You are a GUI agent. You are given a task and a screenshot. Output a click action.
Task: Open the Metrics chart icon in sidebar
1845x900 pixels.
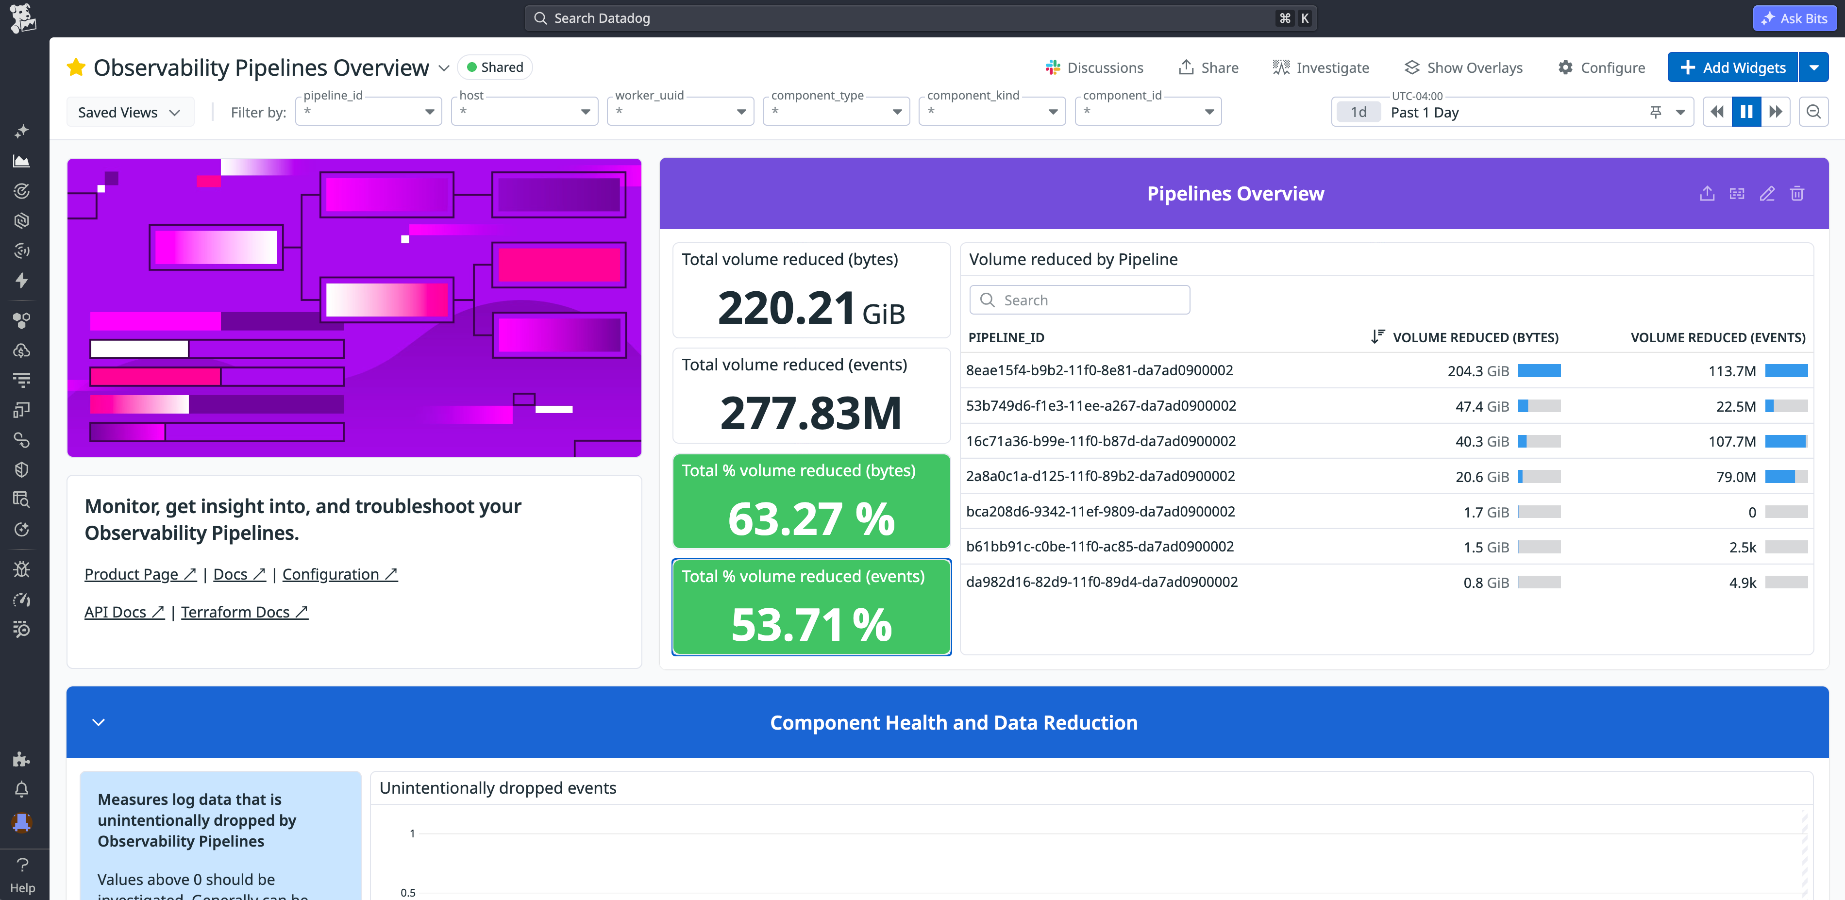(22, 160)
